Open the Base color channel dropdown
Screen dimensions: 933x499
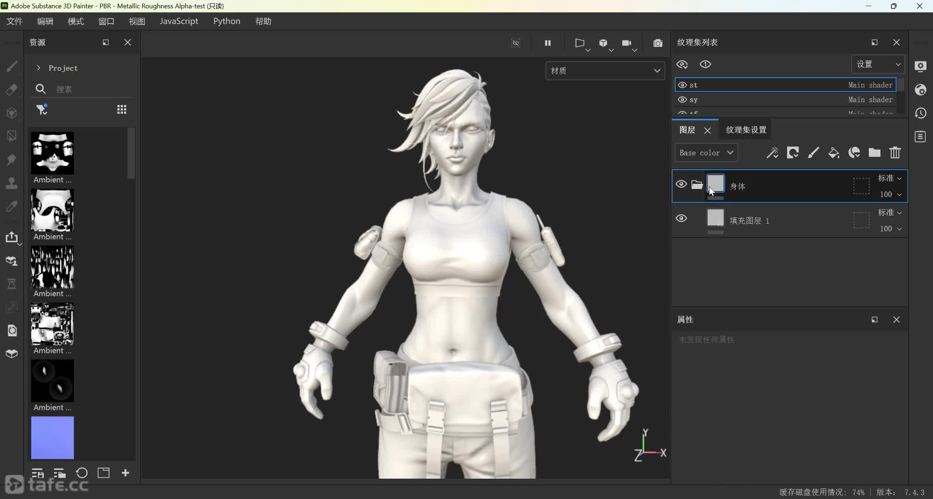click(706, 152)
